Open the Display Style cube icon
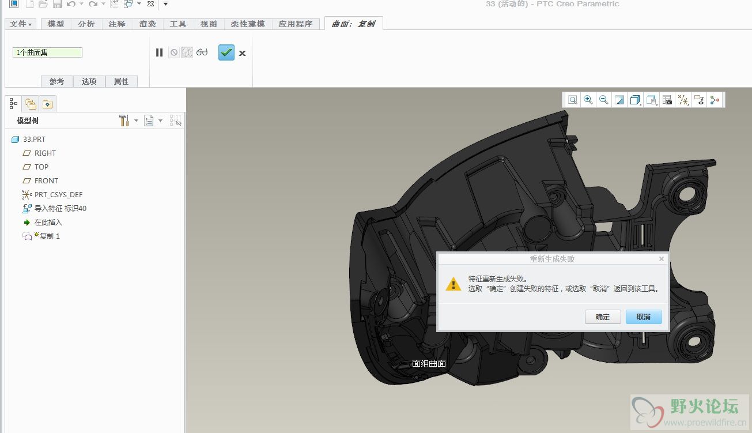Image resolution: width=752 pixels, height=433 pixels. [x=635, y=100]
